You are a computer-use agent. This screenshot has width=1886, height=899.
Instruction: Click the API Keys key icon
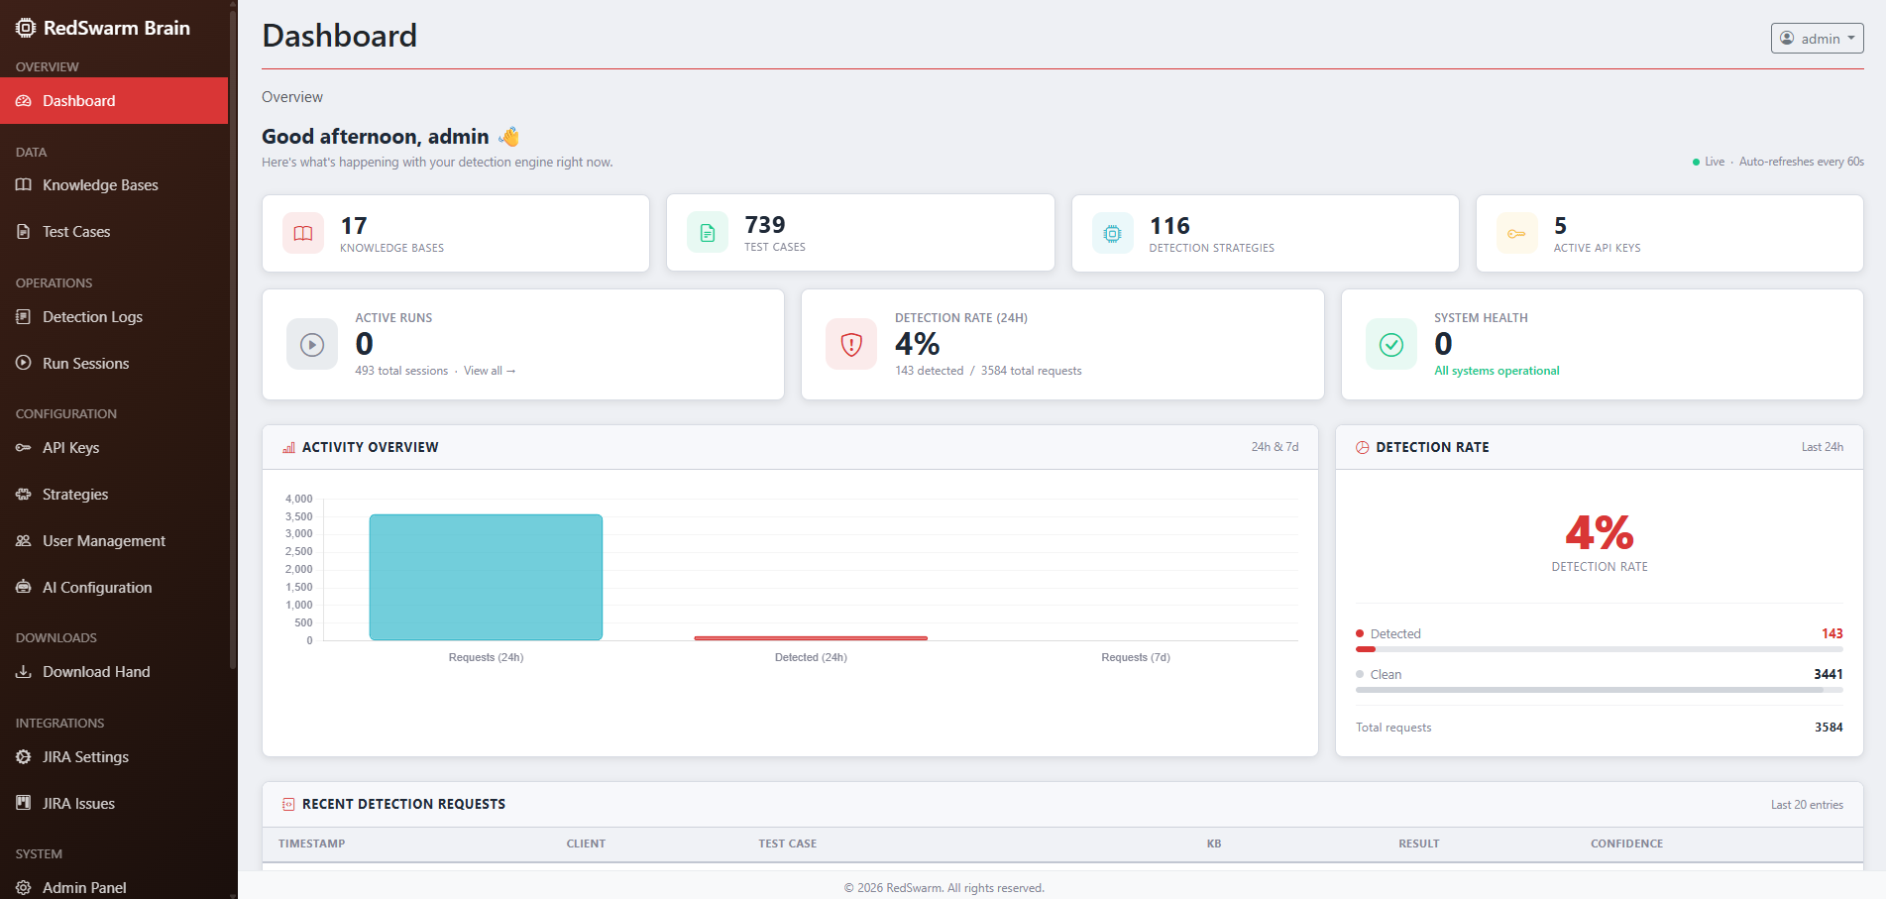click(x=23, y=447)
